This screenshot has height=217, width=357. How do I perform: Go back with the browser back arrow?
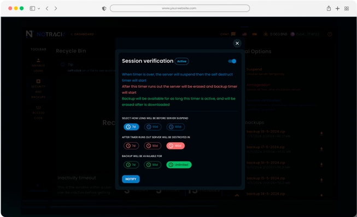click(x=47, y=8)
